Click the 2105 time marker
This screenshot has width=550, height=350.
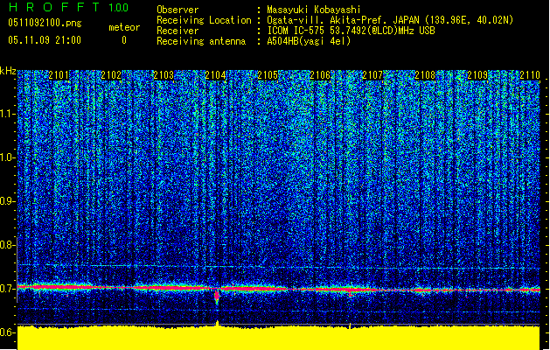coord(268,75)
